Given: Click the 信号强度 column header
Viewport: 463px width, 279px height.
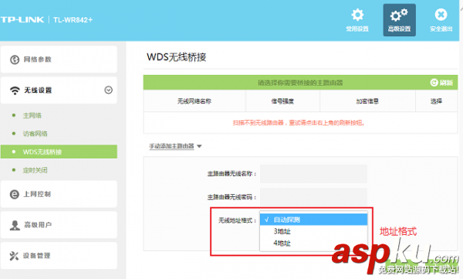Looking at the screenshot, I should coord(282,101).
